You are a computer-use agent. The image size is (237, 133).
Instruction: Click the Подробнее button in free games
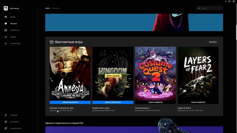point(213,42)
